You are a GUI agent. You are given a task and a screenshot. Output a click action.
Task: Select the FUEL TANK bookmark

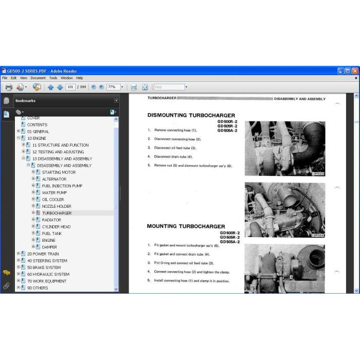pyautogui.click(x=51, y=233)
